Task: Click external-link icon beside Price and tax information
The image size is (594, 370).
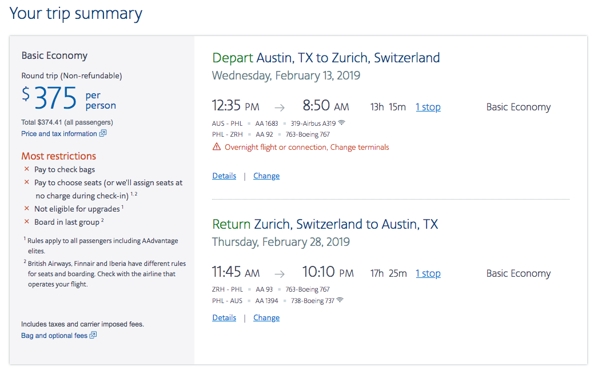Action: click(x=103, y=133)
